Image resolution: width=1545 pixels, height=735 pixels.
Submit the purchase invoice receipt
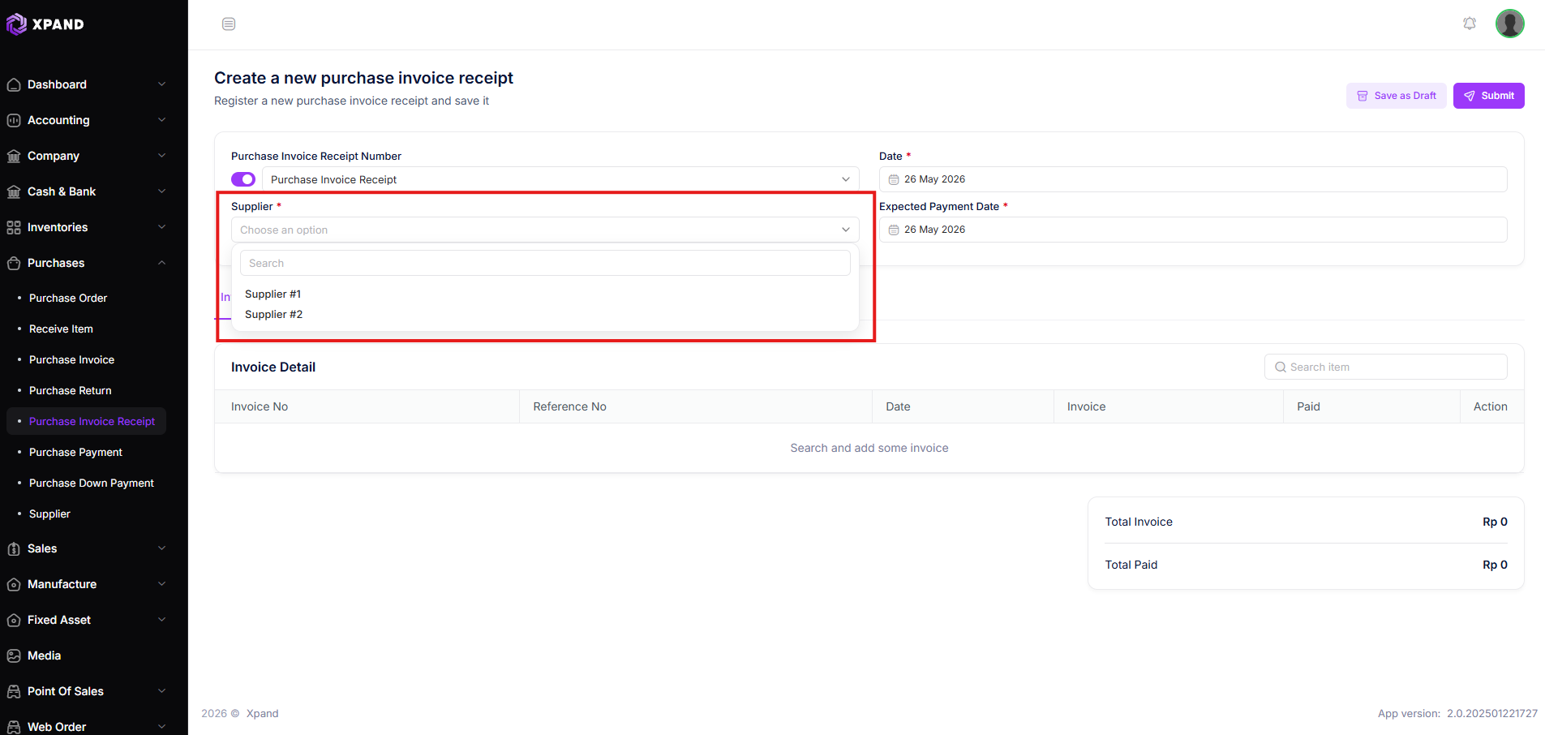pos(1489,96)
